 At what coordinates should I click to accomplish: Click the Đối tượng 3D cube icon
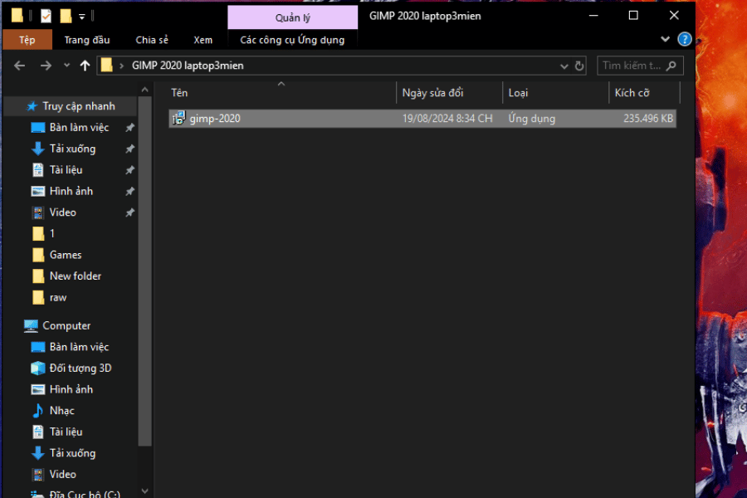(x=37, y=369)
